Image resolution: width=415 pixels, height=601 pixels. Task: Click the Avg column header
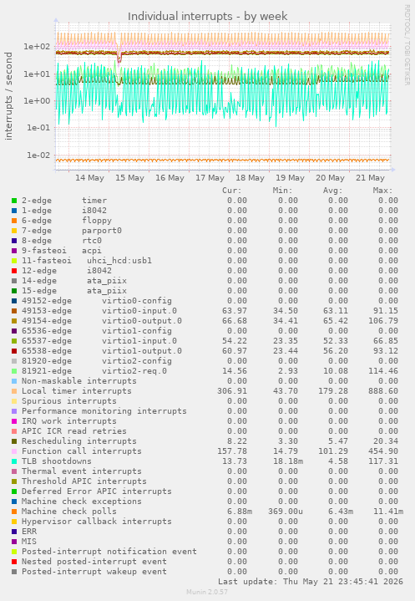332,191
